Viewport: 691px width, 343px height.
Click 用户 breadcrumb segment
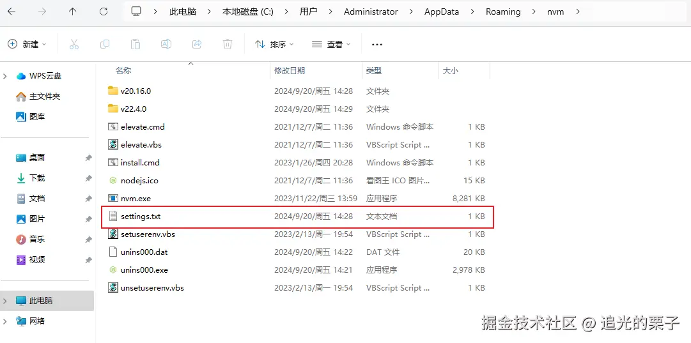[x=309, y=12]
